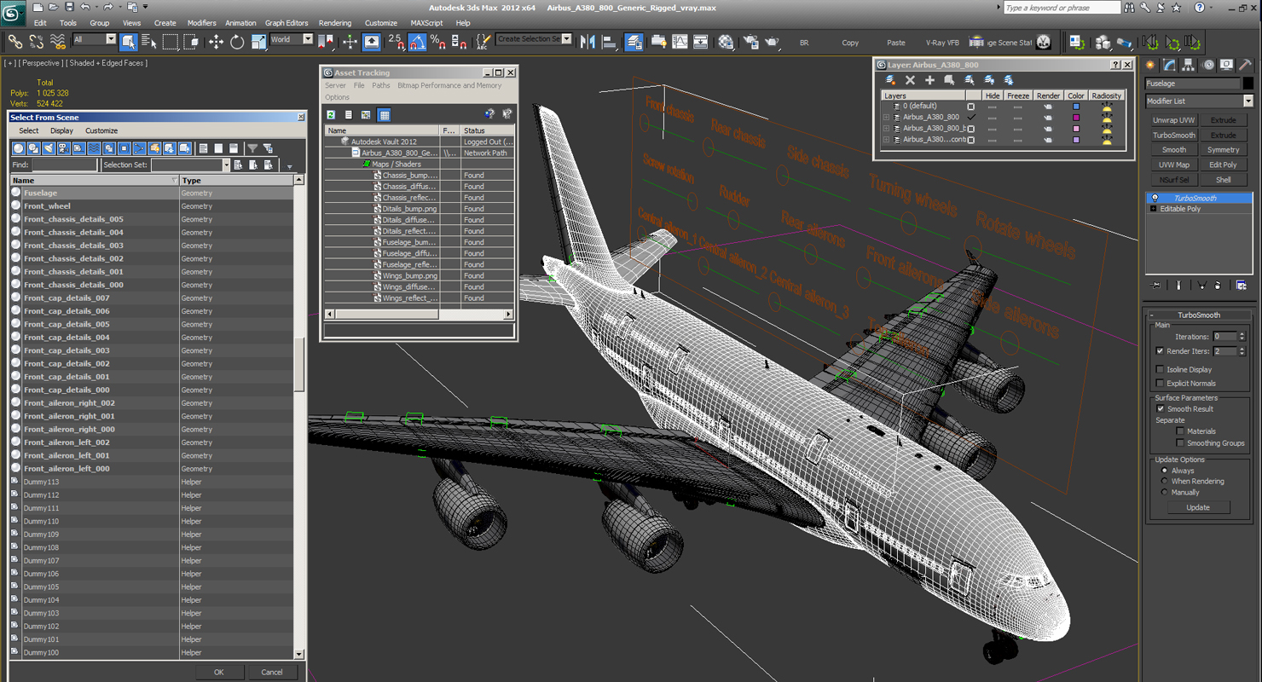Open the Create Selection Set dropdown
This screenshot has height=682, width=1262.
[x=534, y=39]
